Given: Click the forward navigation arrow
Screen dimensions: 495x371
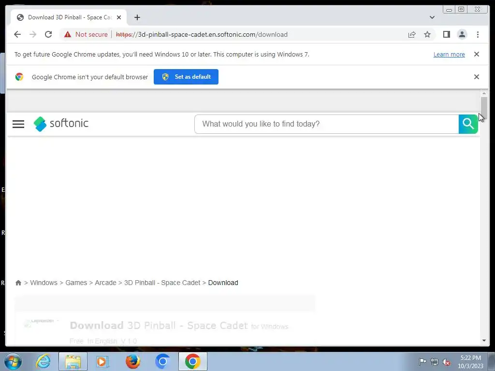Looking at the screenshot, I should (33, 34).
